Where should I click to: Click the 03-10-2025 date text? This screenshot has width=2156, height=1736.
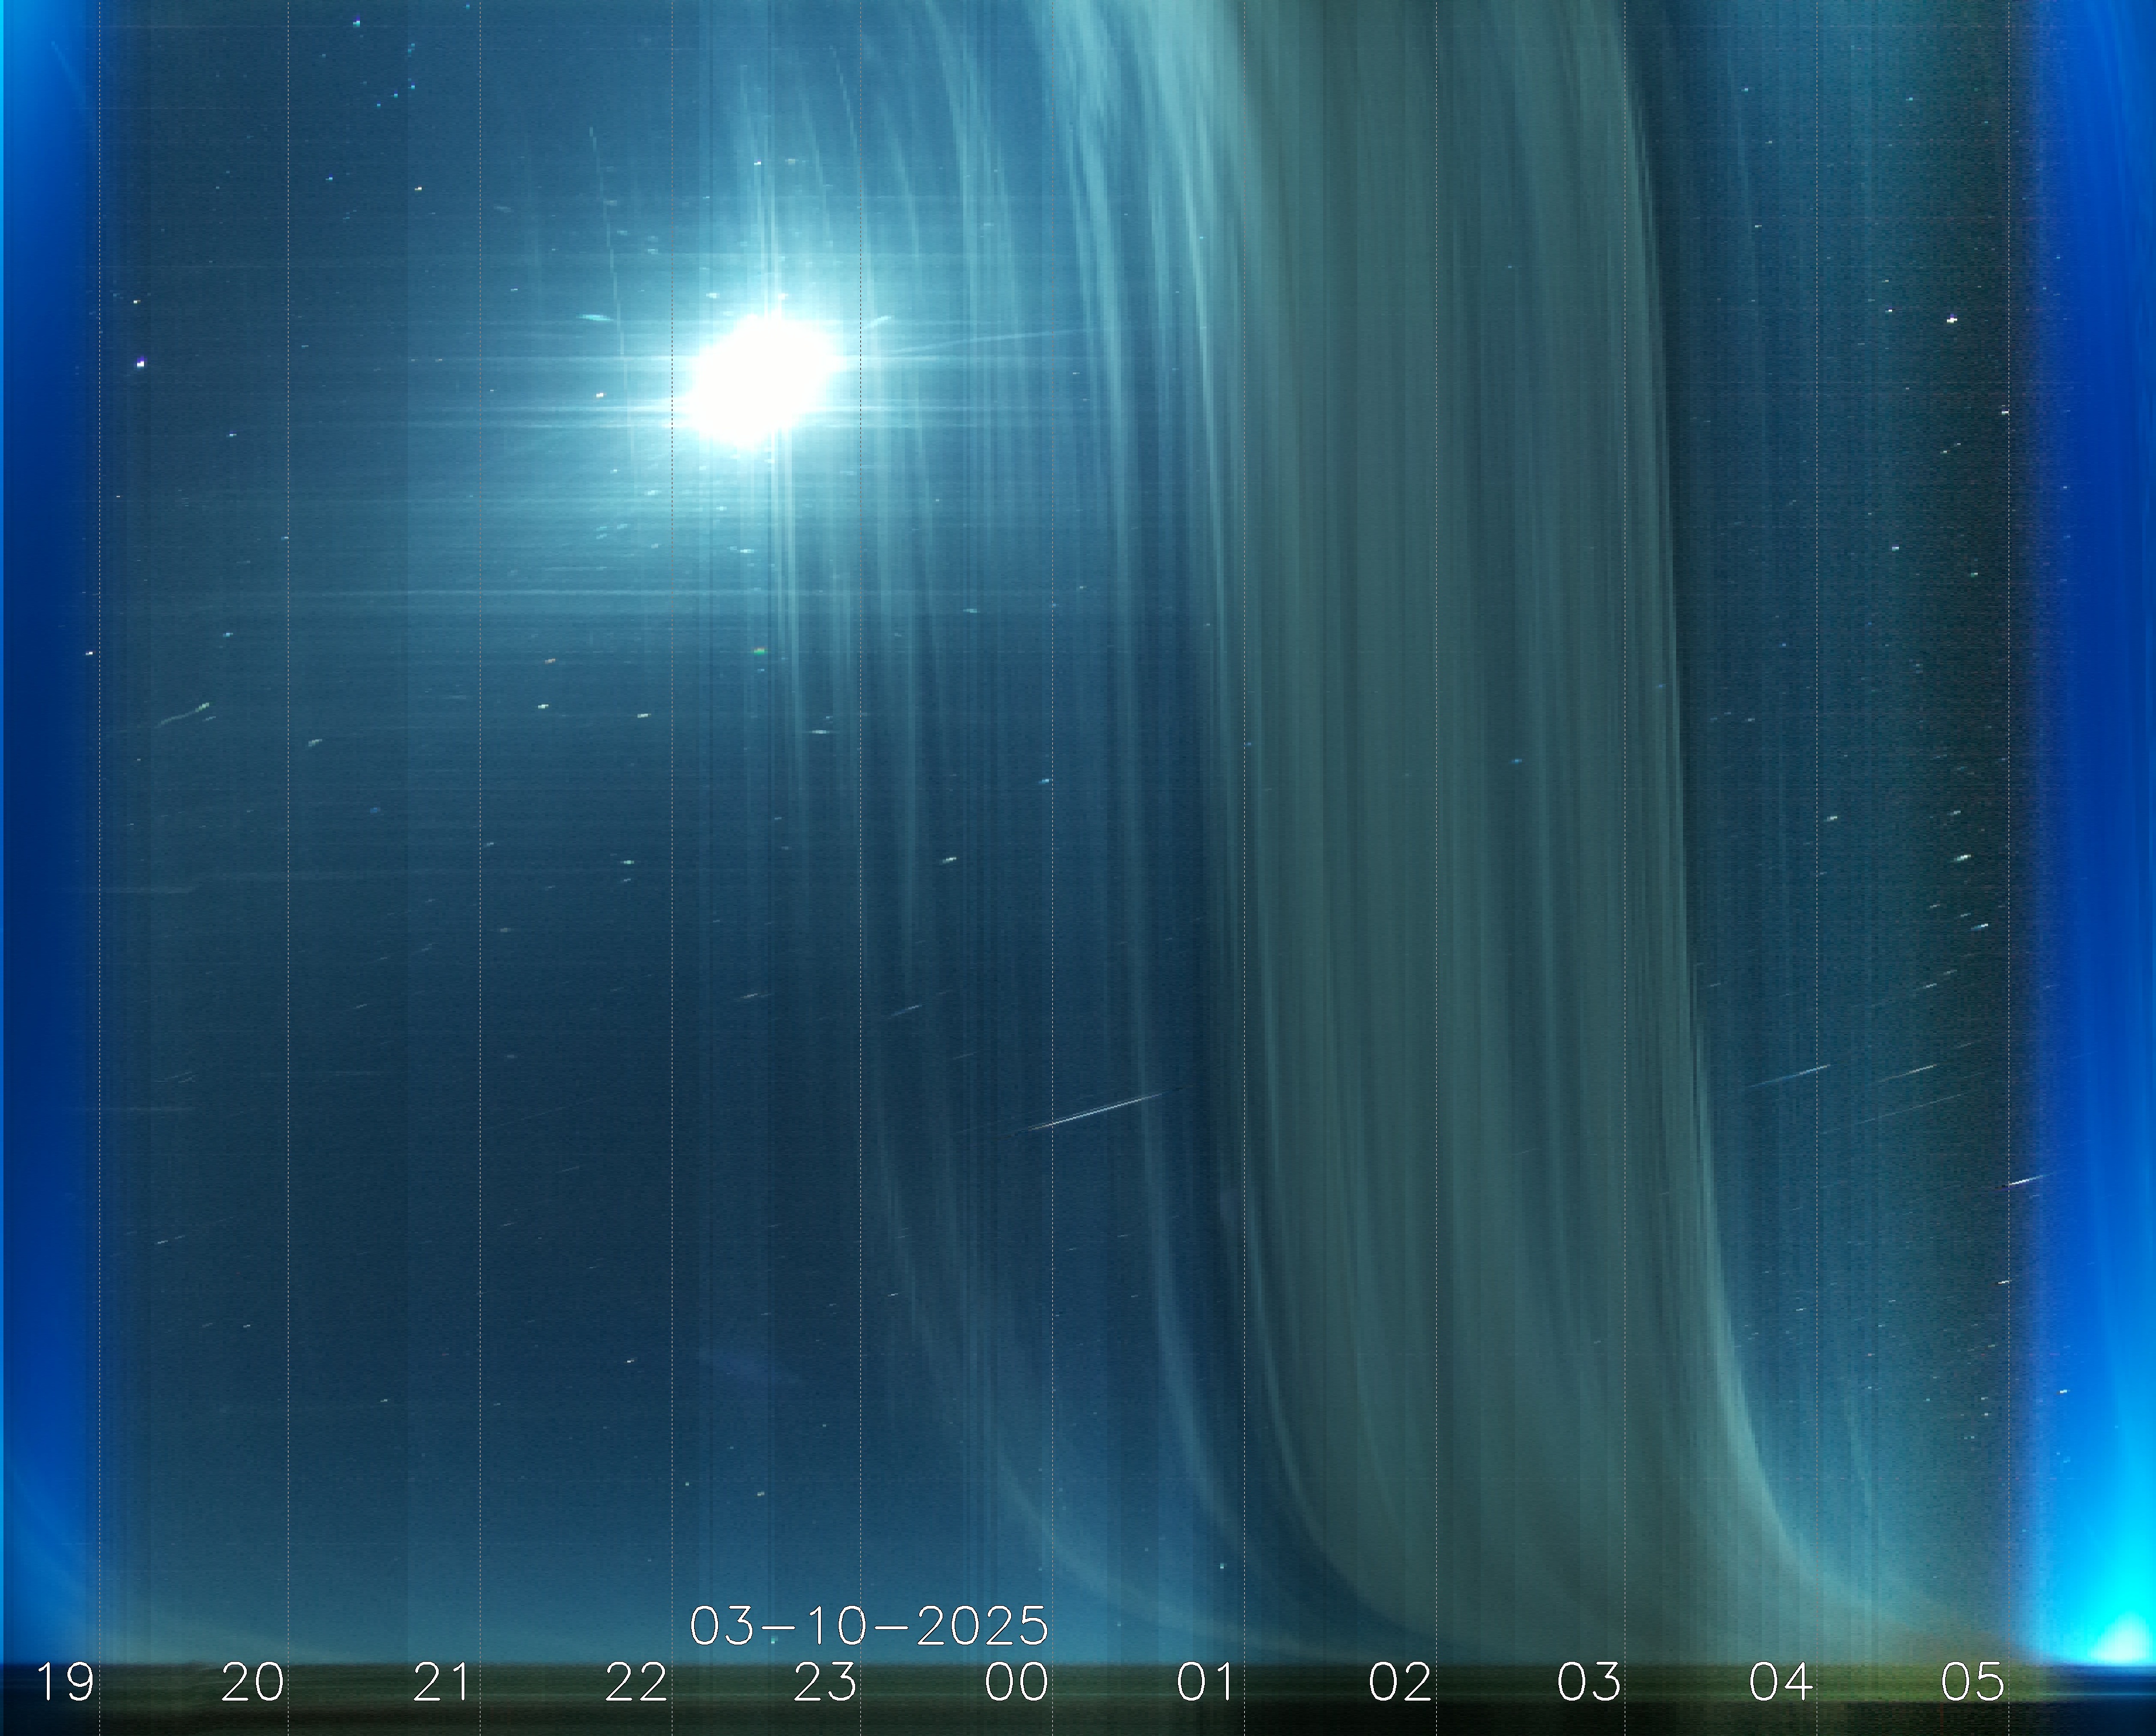tap(868, 1626)
